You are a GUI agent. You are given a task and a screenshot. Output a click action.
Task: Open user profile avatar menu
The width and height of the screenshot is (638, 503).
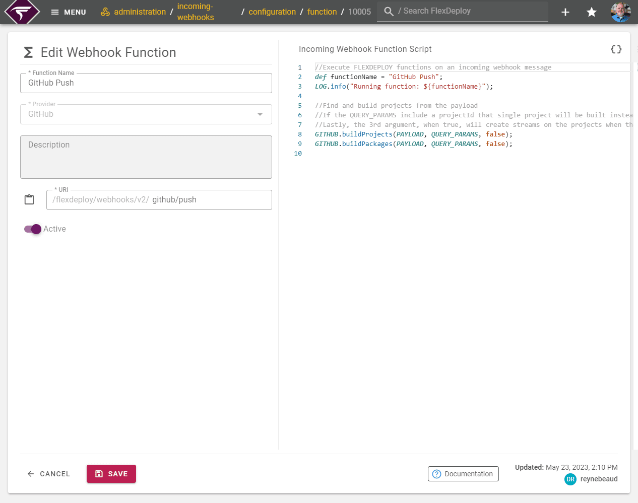tap(620, 12)
